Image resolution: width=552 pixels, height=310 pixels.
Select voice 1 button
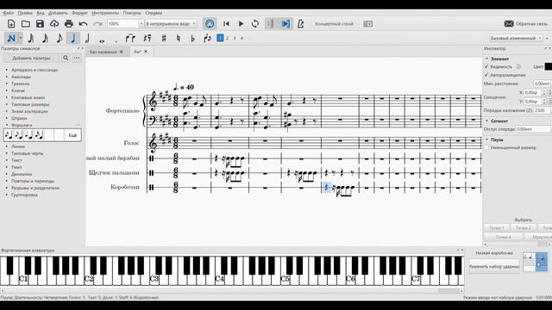(220, 38)
